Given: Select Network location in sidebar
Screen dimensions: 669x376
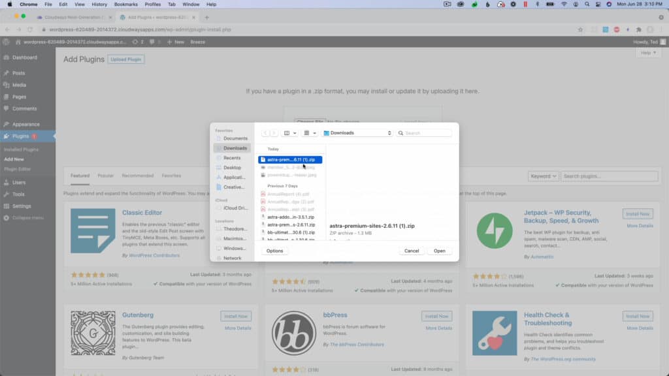Looking at the screenshot, I should (x=232, y=258).
